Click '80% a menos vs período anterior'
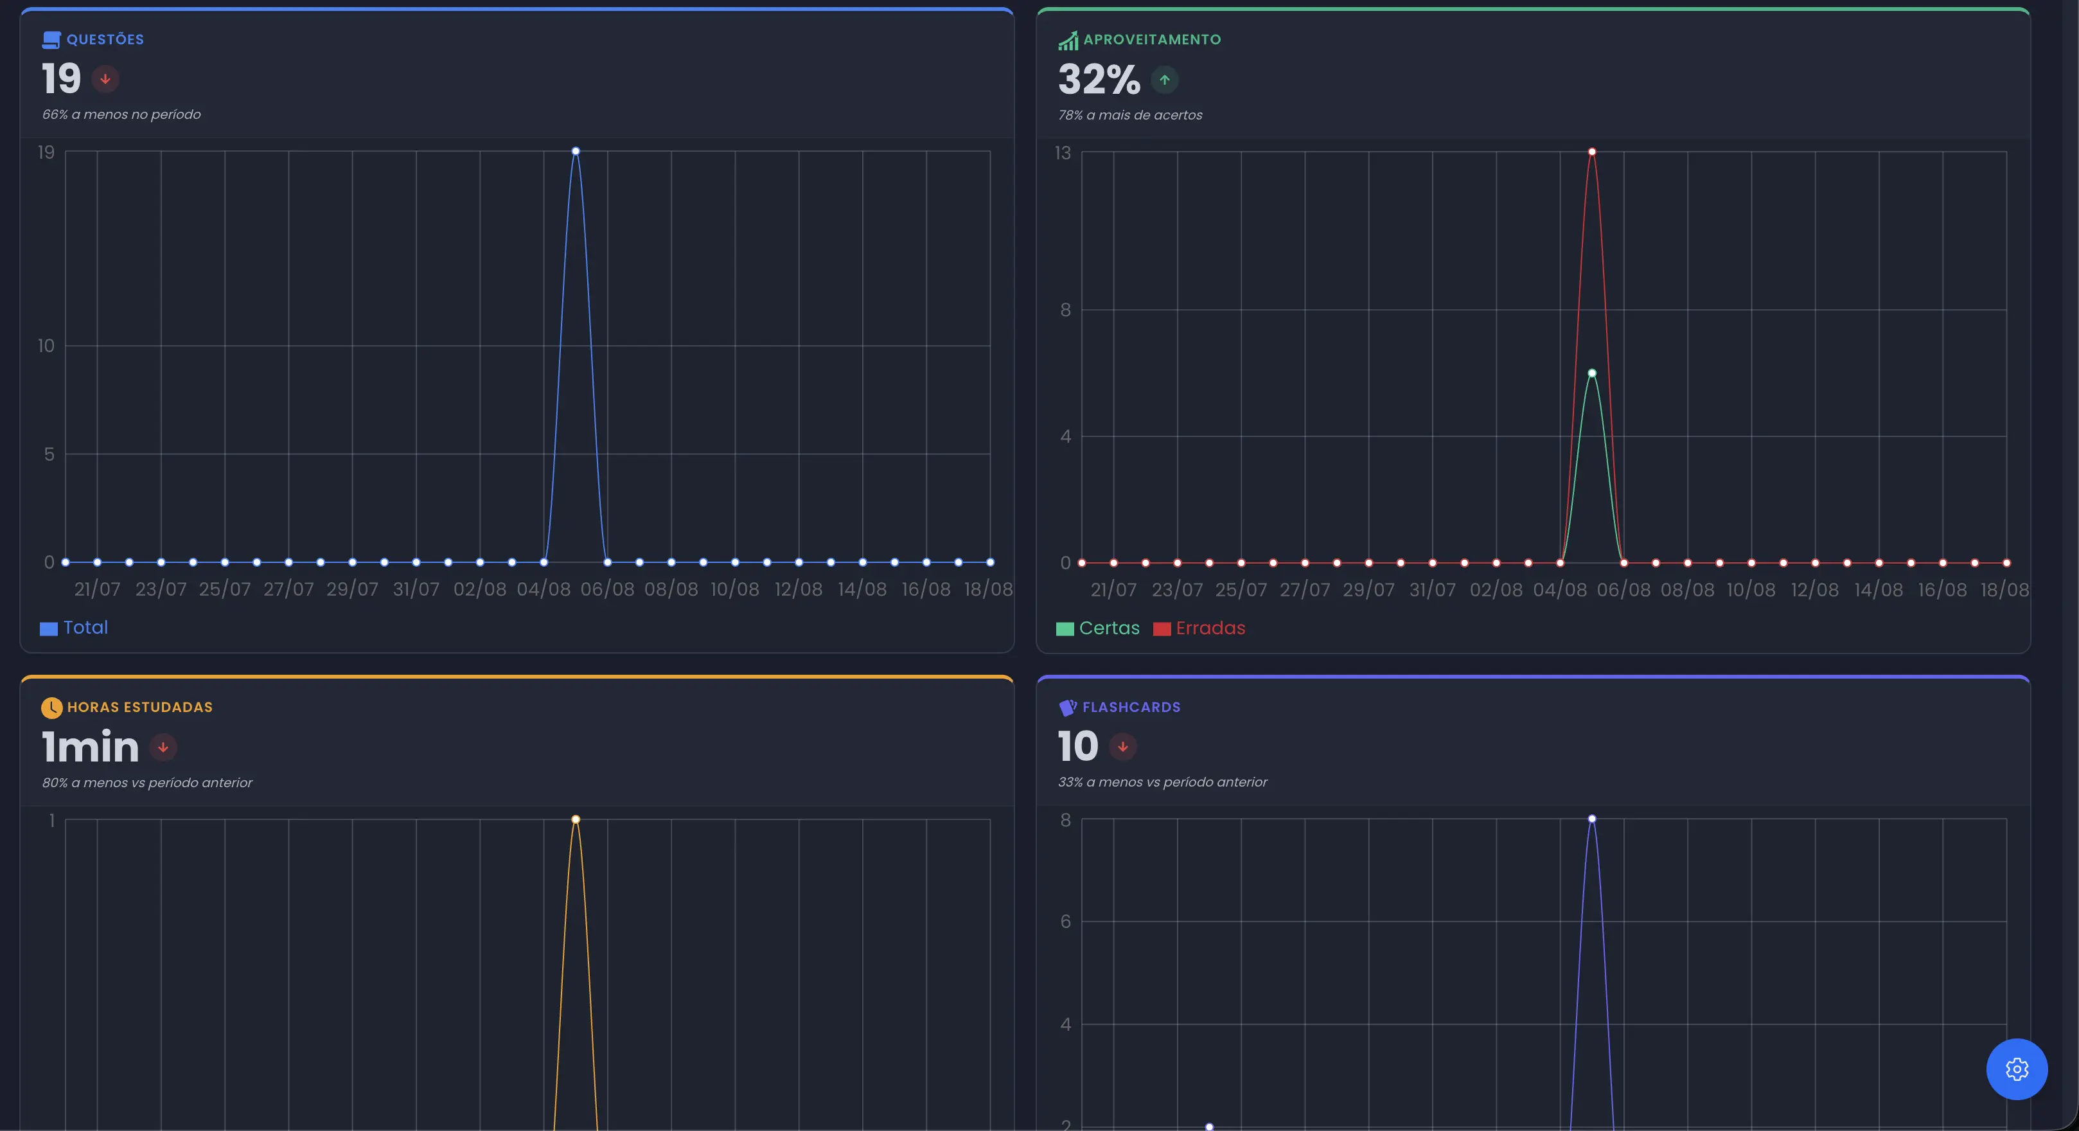2079x1131 pixels. 147,783
